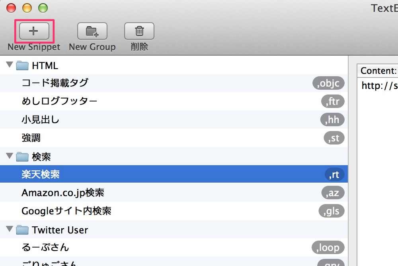Screen dimensions: 398x266
Task: Minimize the window with yellow button
Action: (x=27, y=8)
